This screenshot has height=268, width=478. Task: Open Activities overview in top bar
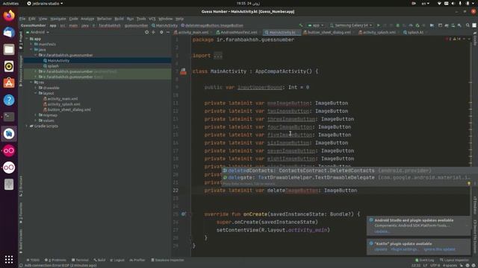click(10, 3)
